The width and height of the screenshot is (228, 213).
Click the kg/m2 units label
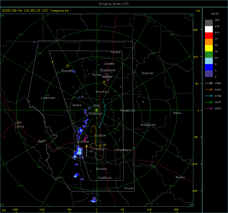point(215,13)
